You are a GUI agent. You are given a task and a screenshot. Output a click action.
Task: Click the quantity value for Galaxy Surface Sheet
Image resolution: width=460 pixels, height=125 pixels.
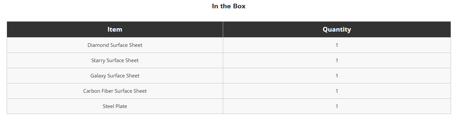(337, 76)
